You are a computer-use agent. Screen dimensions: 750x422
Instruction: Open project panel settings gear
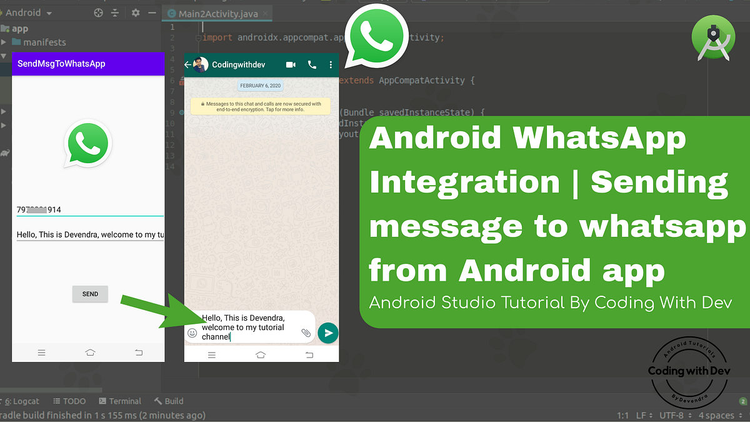tap(135, 12)
